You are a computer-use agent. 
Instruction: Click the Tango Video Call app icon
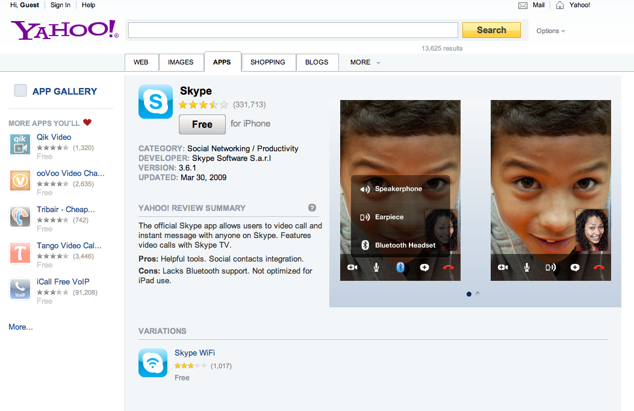[x=20, y=253]
